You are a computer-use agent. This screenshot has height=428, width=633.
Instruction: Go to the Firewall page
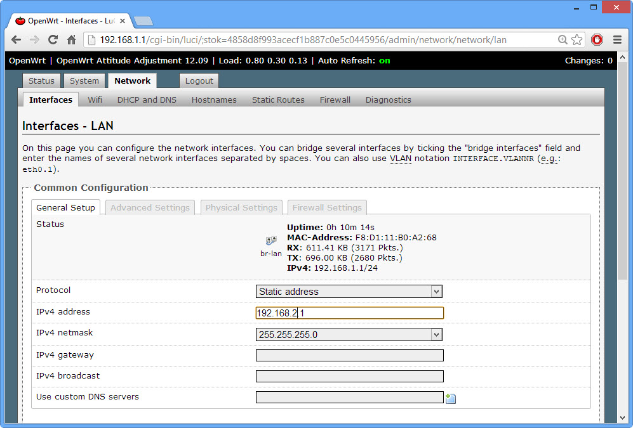pos(335,100)
